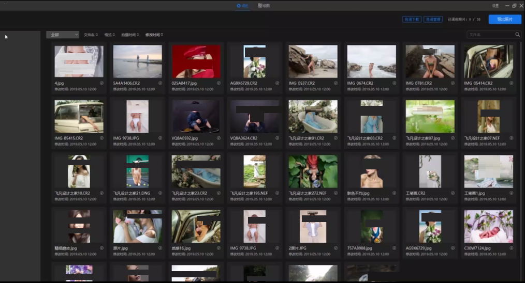Sort photos by 修改时间 column
The height and width of the screenshot is (283, 525).
(x=154, y=35)
